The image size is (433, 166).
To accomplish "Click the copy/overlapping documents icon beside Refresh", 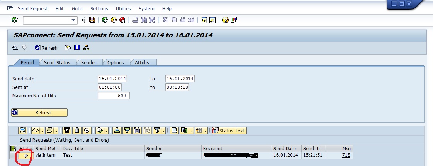I will click(x=68, y=48).
